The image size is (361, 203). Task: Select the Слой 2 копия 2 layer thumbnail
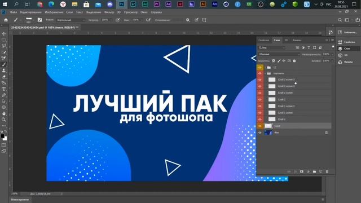272,86
